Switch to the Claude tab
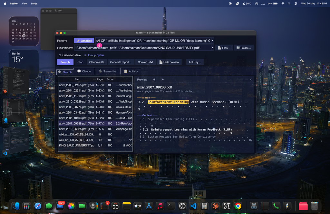The height and width of the screenshot is (214, 330). tap(84, 71)
